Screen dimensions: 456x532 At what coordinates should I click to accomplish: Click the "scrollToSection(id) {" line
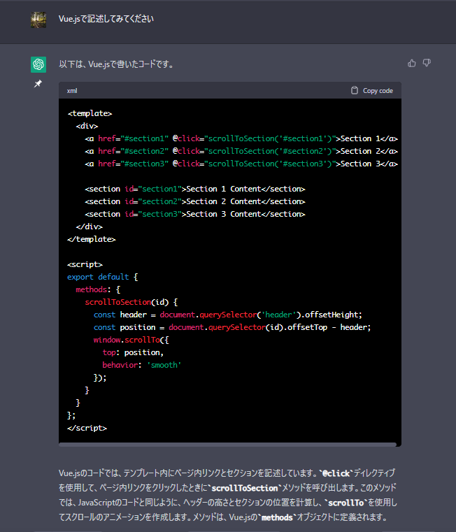point(131,302)
